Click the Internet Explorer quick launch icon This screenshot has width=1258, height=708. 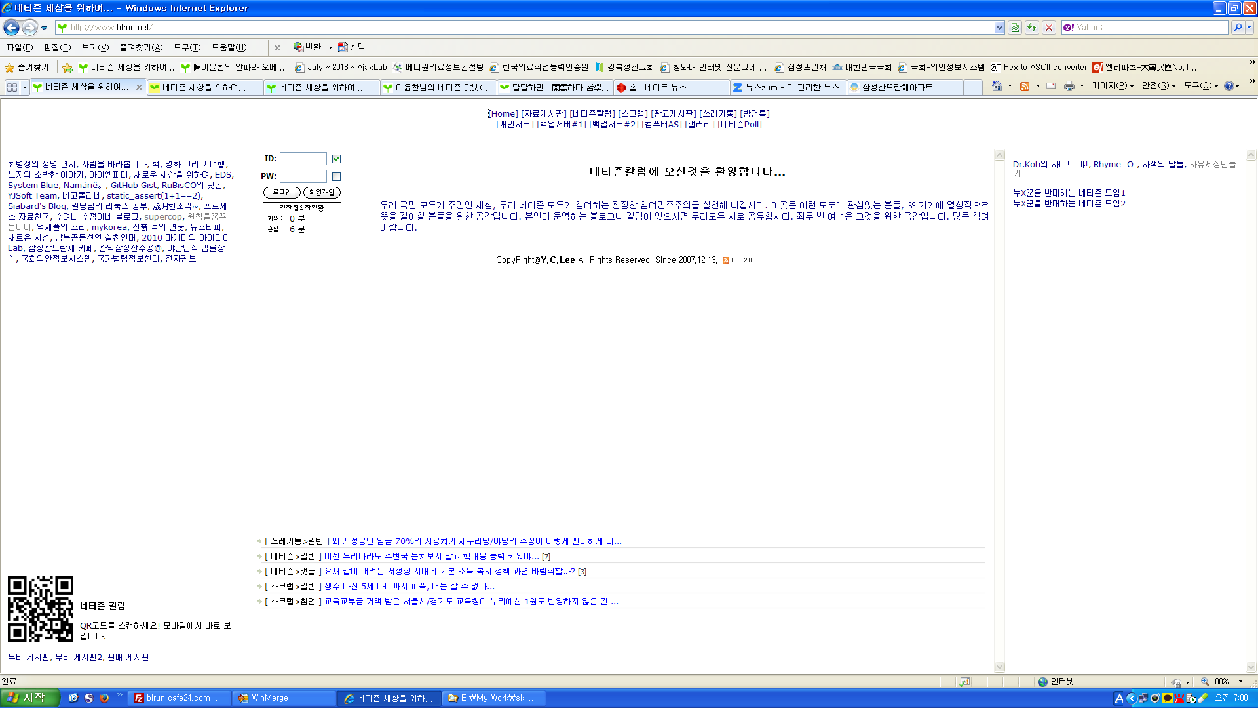(73, 698)
